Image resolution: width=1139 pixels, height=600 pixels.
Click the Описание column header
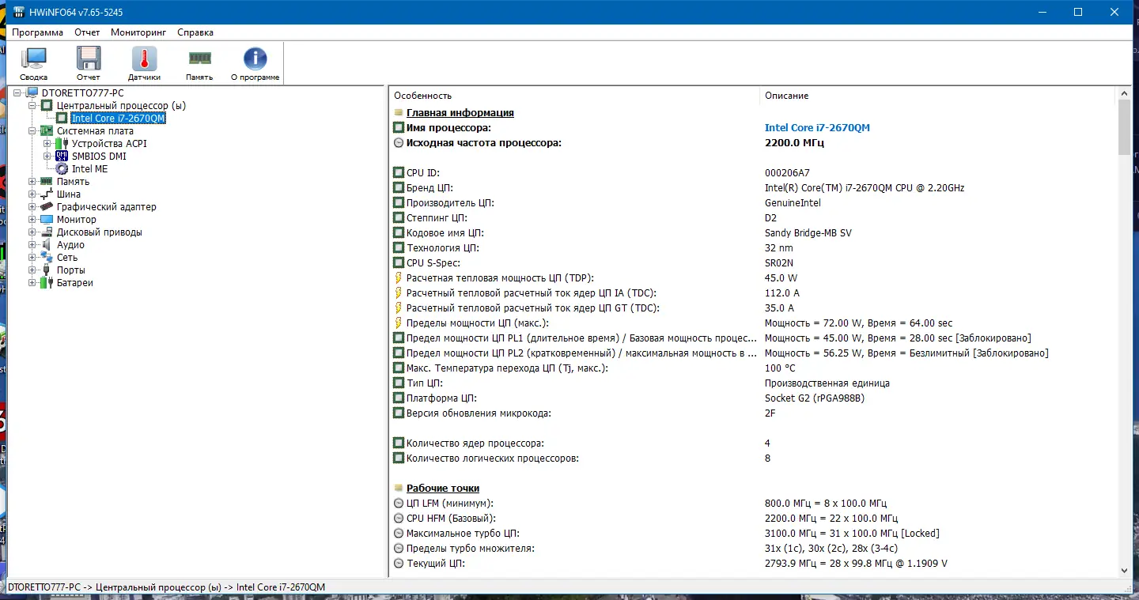coord(937,96)
